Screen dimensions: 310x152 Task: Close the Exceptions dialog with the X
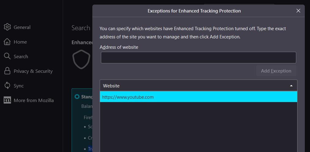pyautogui.click(x=298, y=11)
